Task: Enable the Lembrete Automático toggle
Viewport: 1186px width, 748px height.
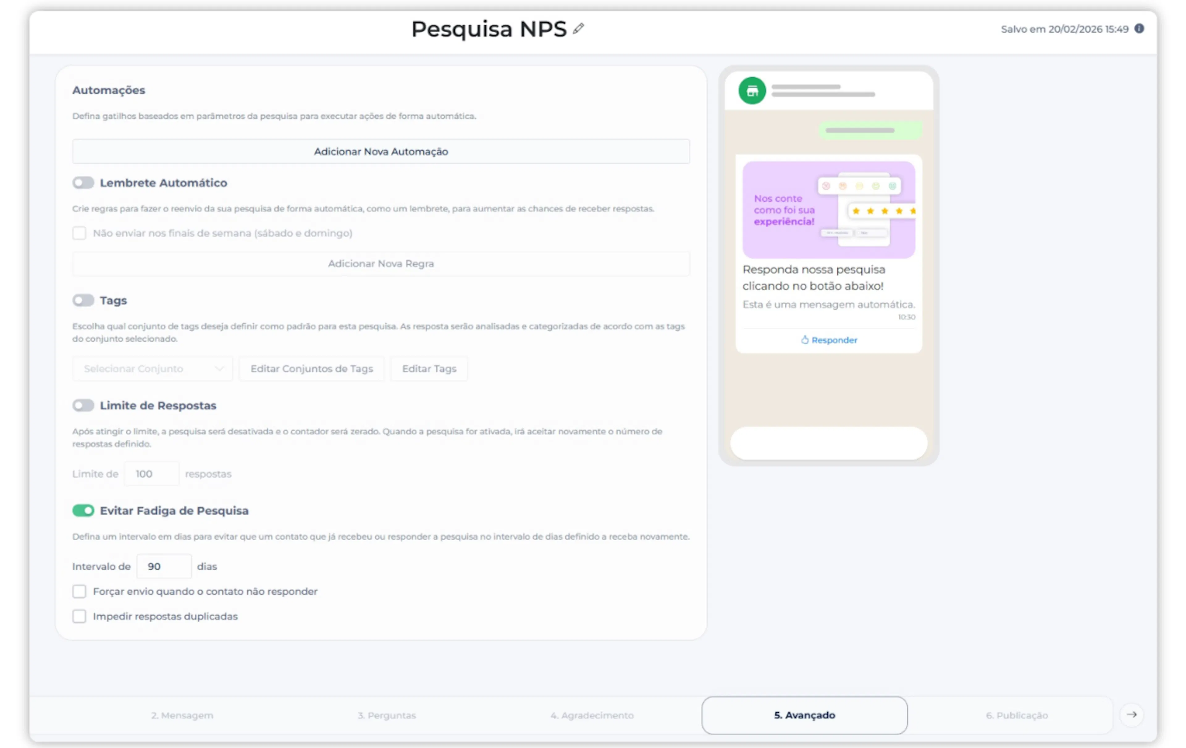Action: [83, 183]
